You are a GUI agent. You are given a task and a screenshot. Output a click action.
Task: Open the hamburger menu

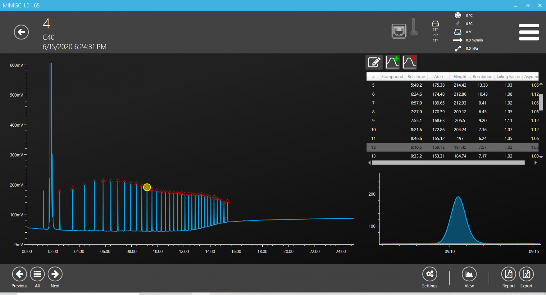pyautogui.click(x=529, y=32)
